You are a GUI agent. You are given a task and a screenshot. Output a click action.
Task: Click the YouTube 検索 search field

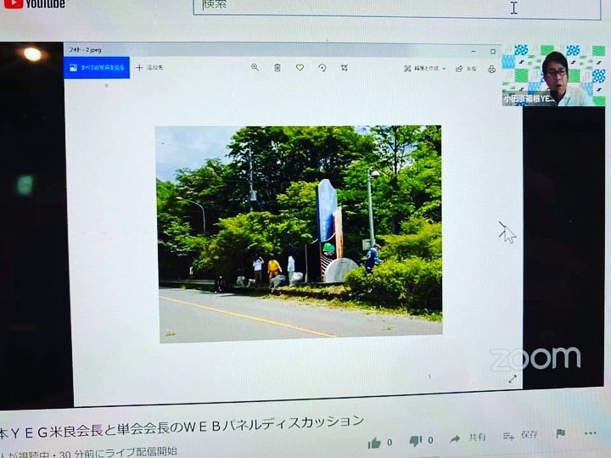356,6
